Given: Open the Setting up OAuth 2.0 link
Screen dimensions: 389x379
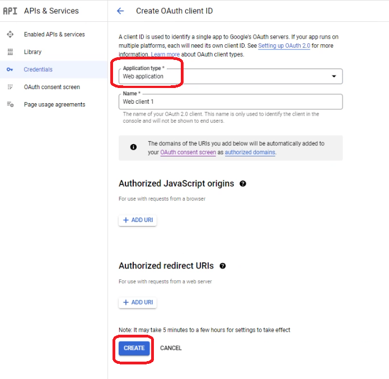Looking at the screenshot, I should pyautogui.click(x=284, y=45).
